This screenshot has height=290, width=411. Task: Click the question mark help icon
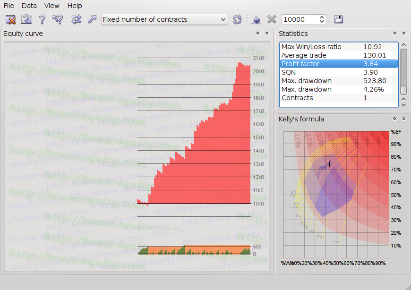[42, 19]
